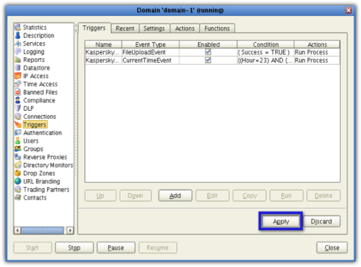Toggle Enabled checkbox for FileUploadEvent trigger
Image resolution: width=361 pixels, height=267 pixels.
tap(208, 52)
